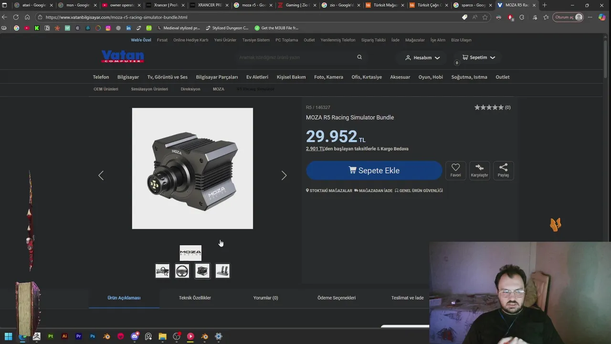Open the Web'e Özel top link

pyautogui.click(x=141, y=40)
